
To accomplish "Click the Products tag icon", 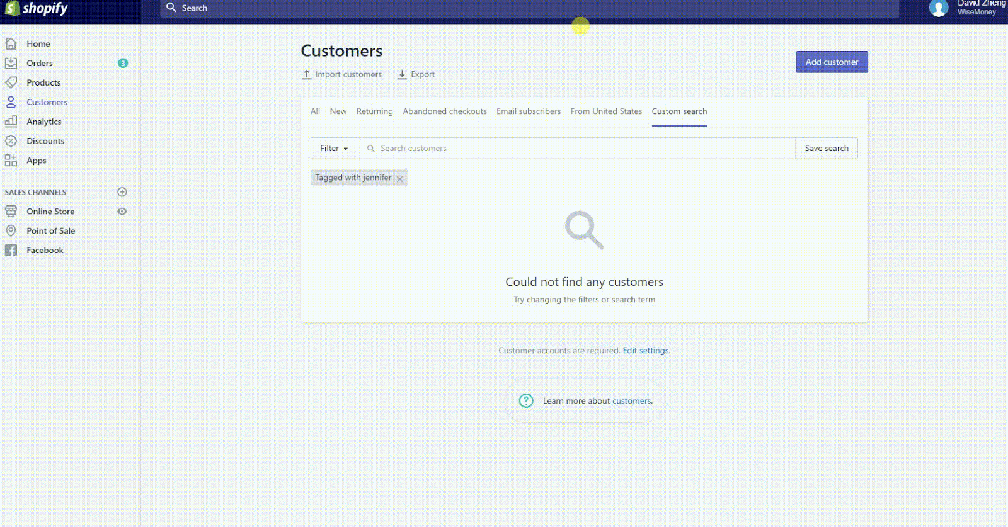I will pyautogui.click(x=11, y=82).
